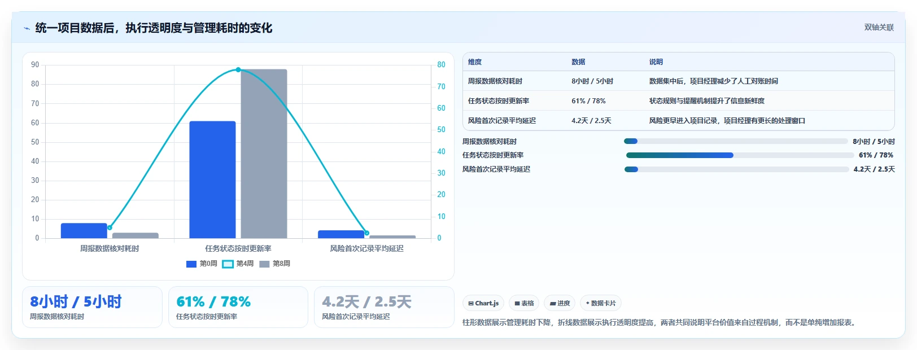Screen dimensions: 917x350
Task: Click the table cell '8小时 / 5小时'
Action: (x=592, y=81)
